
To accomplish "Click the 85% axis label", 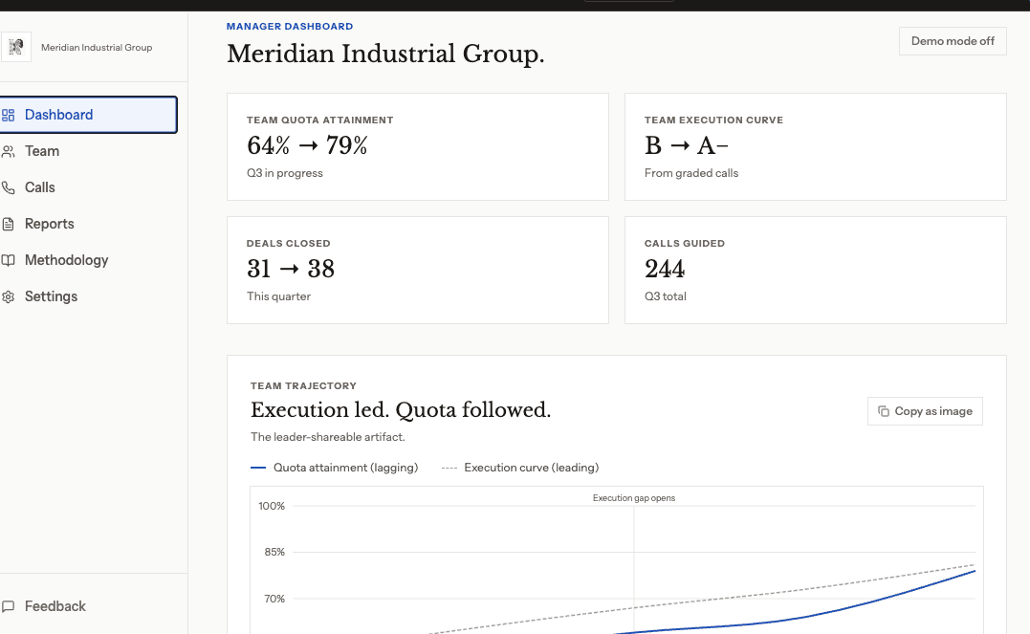I will point(274,552).
